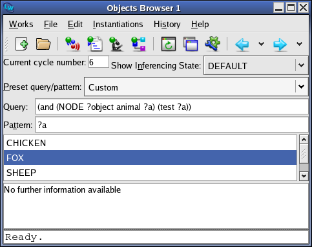Click the editor document toolbar icon
The image size is (312, 247).
coord(95,44)
